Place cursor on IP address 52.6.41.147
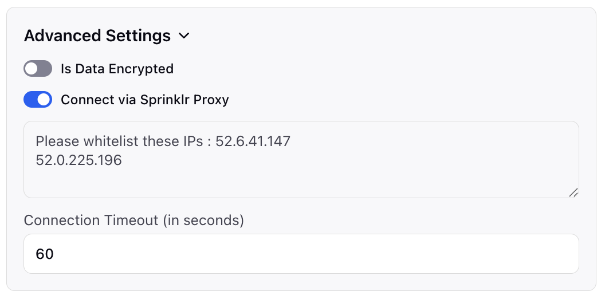 pyautogui.click(x=253, y=141)
